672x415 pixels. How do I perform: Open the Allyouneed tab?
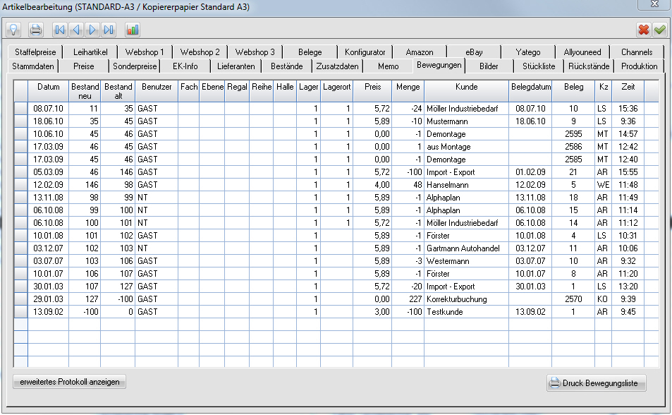[x=582, y=52]
